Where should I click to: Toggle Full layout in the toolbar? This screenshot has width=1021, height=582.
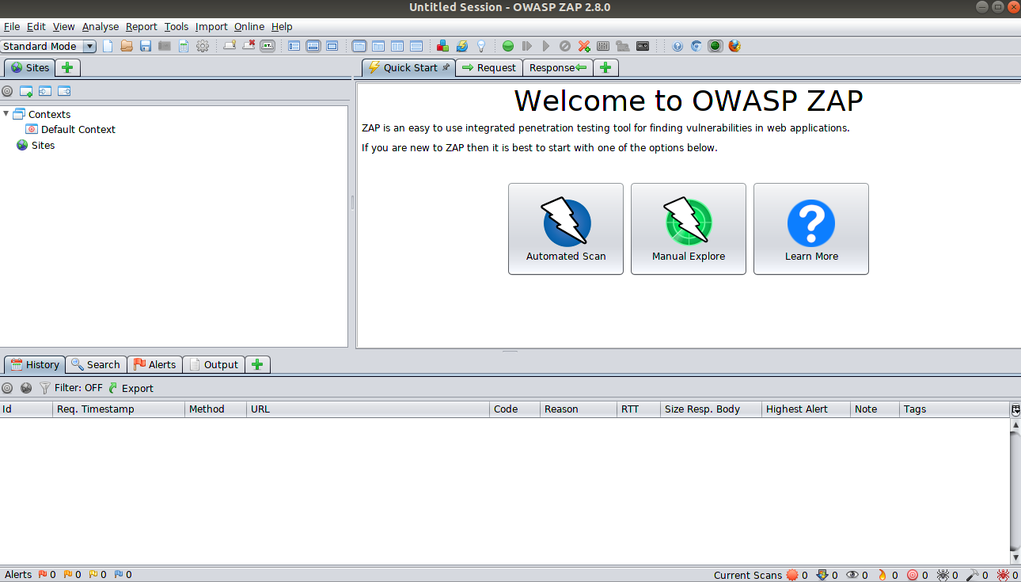[x=332, y=46]
